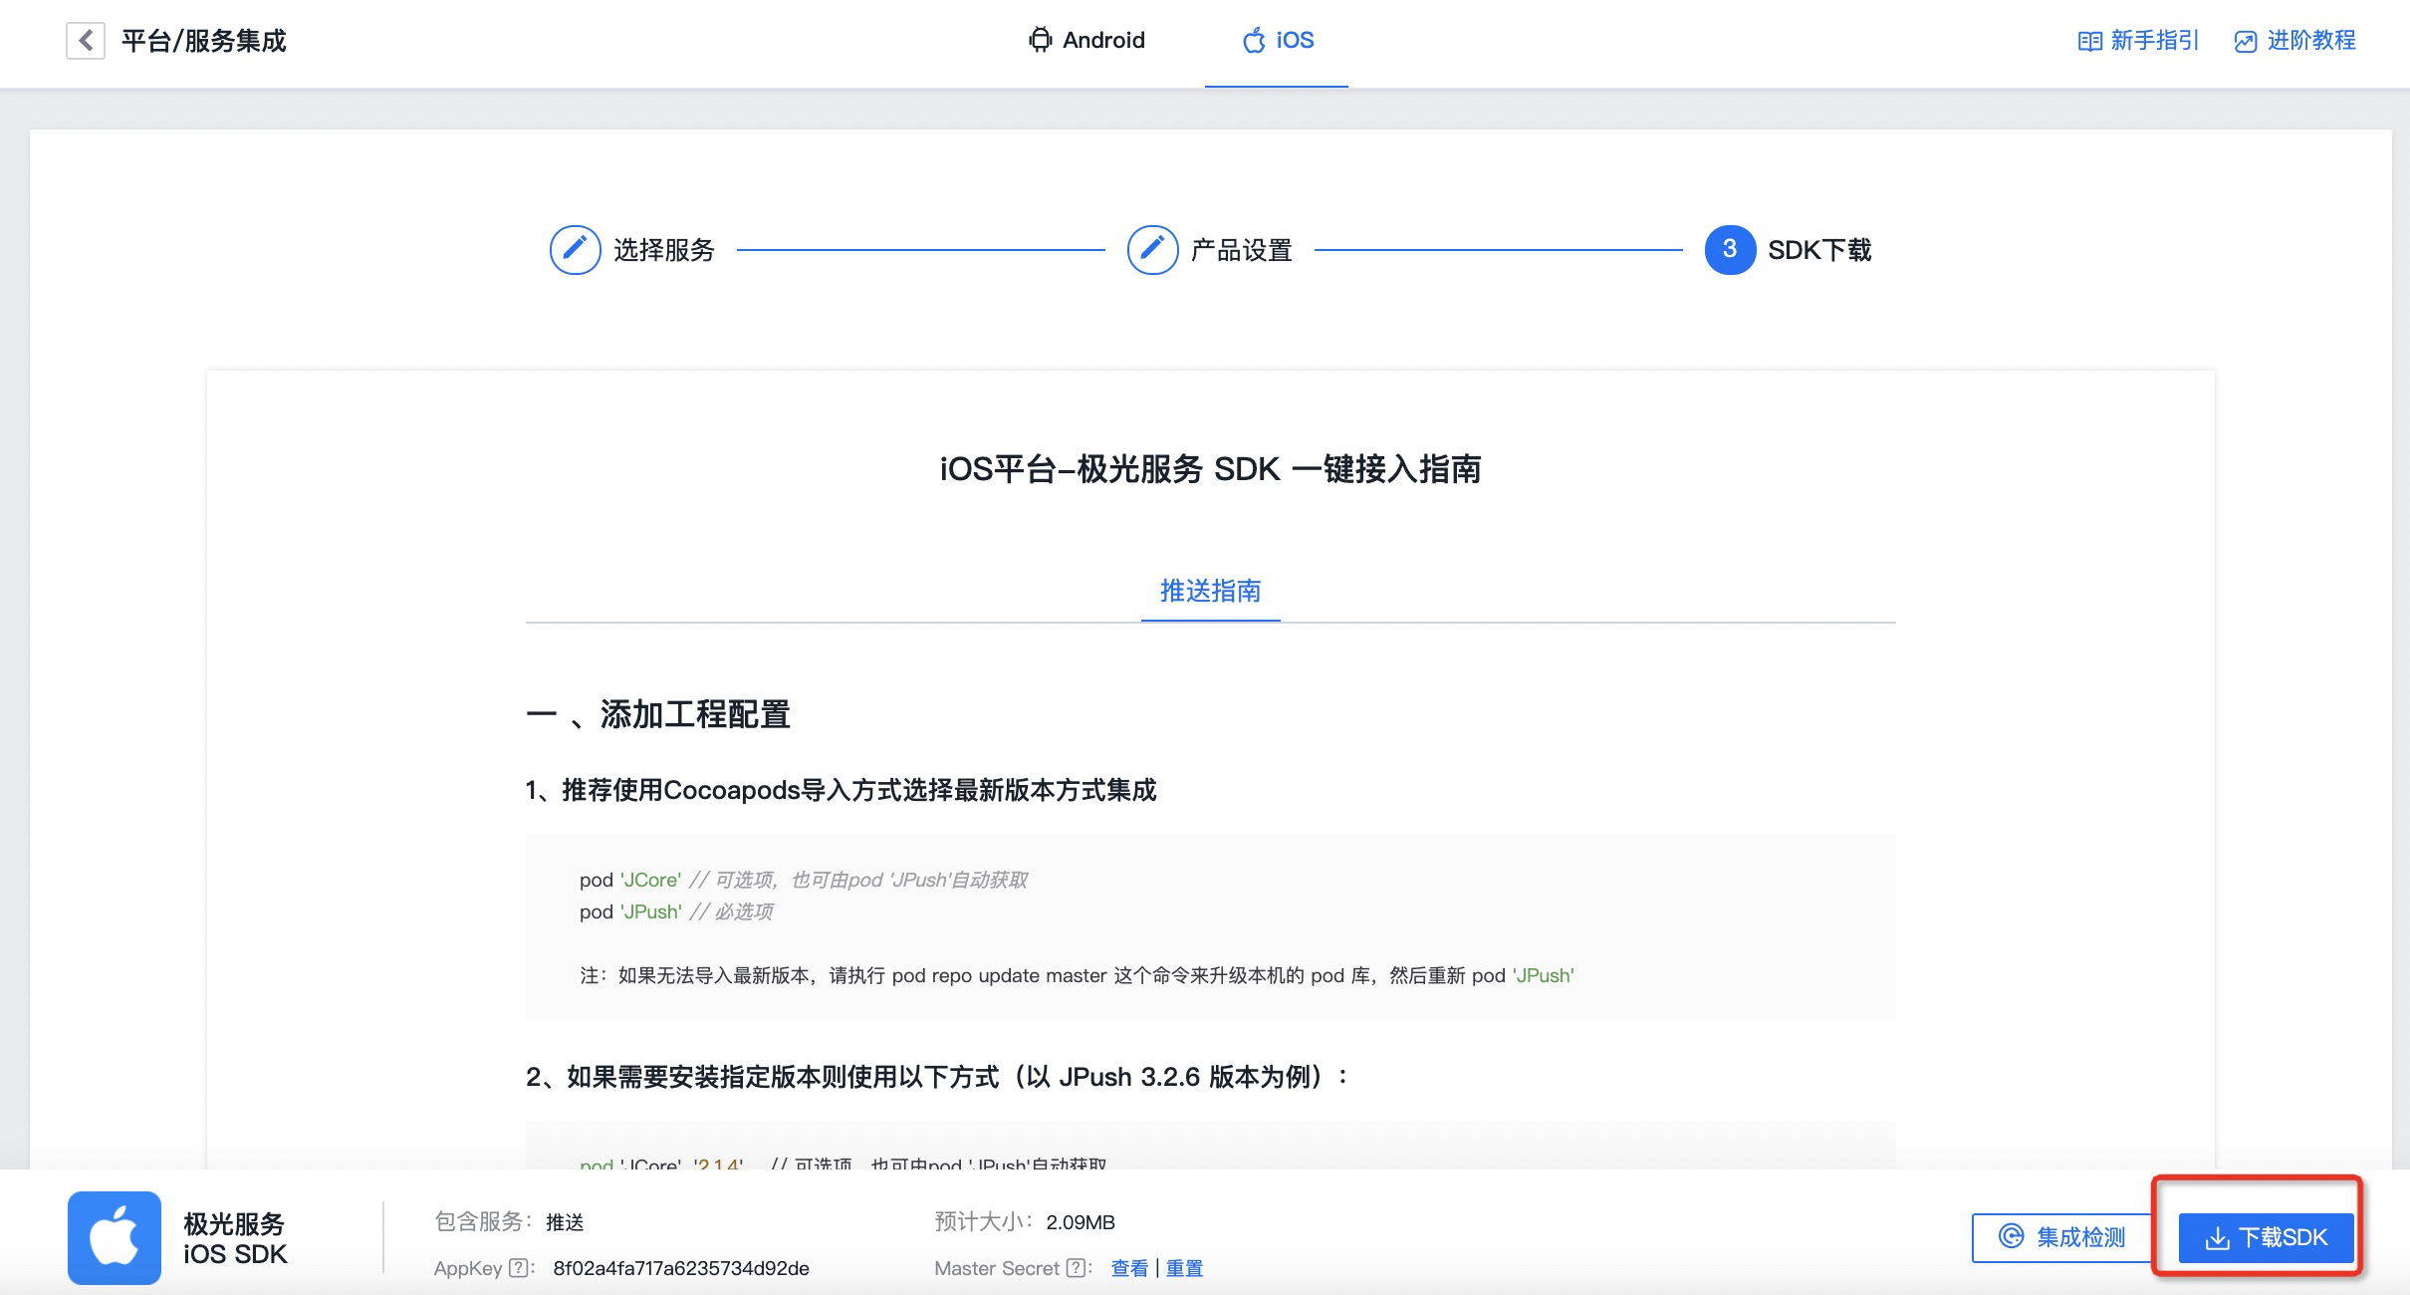
Task: Click the 产品设置 step pencil icon
Action: (x=1152, y=249)
